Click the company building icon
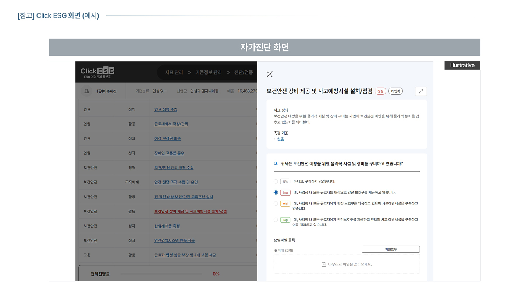The image size is (515, 299). [86, 91]
